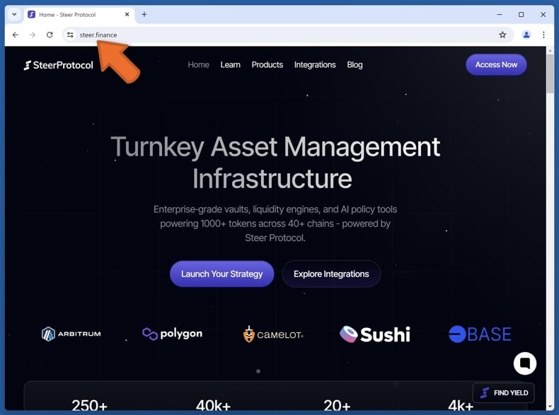Open the Integrations nav item
This screenshot has height=415, width=559.
point(315,65)
